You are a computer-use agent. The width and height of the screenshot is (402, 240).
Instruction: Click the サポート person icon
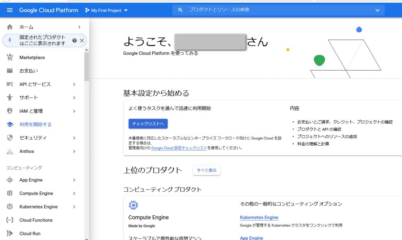click(10, 97)
